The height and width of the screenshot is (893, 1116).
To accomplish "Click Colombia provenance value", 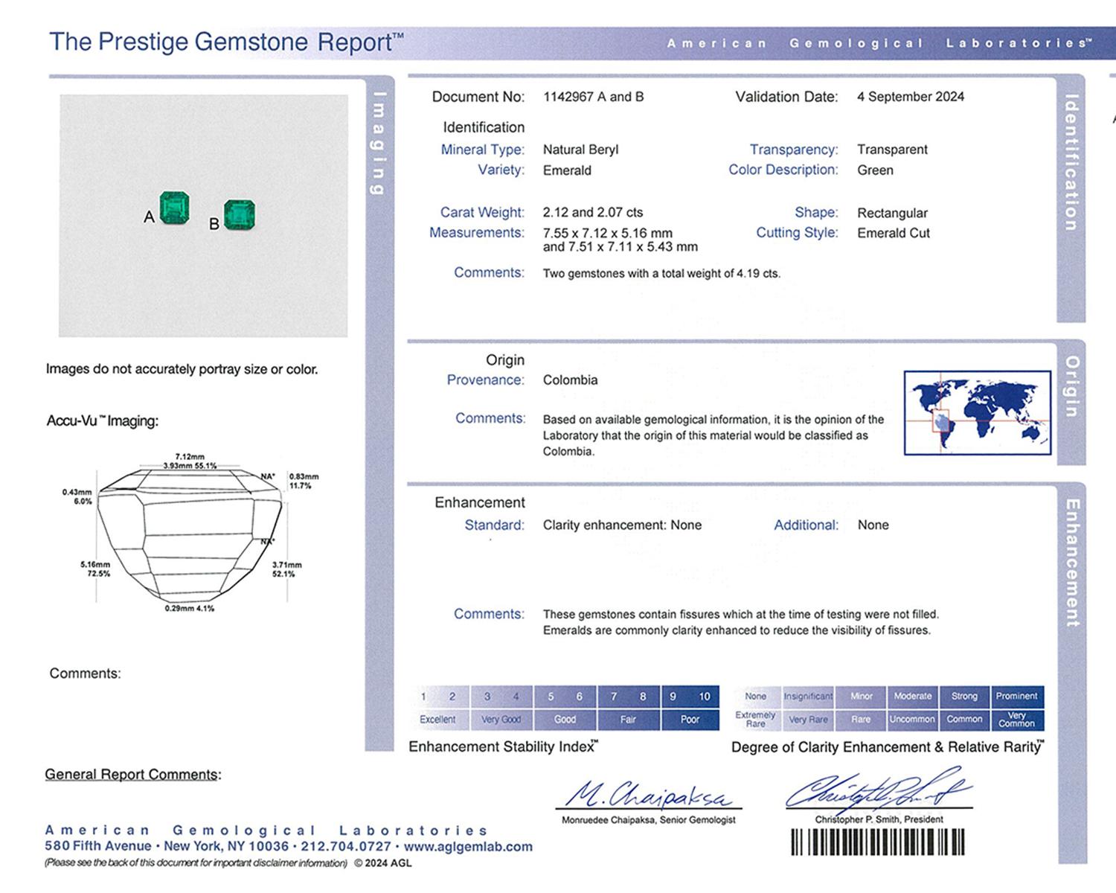I will point(570,380).
